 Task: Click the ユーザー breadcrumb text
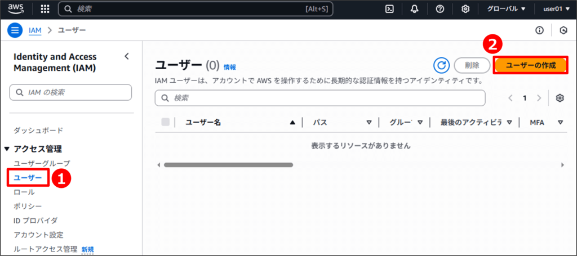click(72, 30)
